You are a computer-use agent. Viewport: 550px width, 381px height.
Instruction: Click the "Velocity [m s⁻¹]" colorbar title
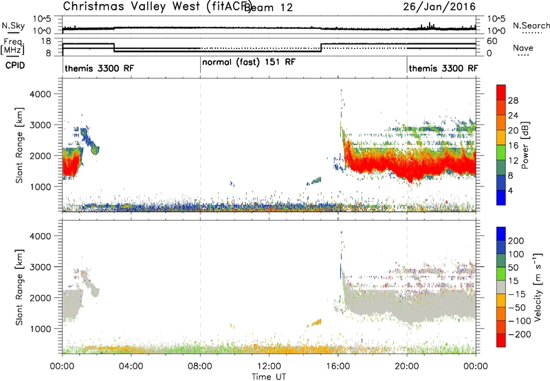537,287
